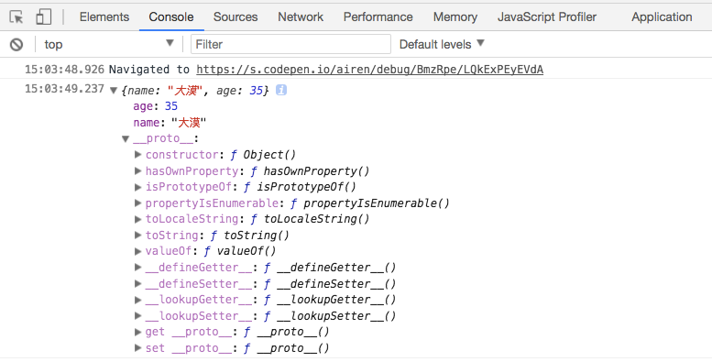The height and width of the screenshot is (362, 712).
Task: Expand the propertyIsEnumerable function entry
Action: coord(138,203)
